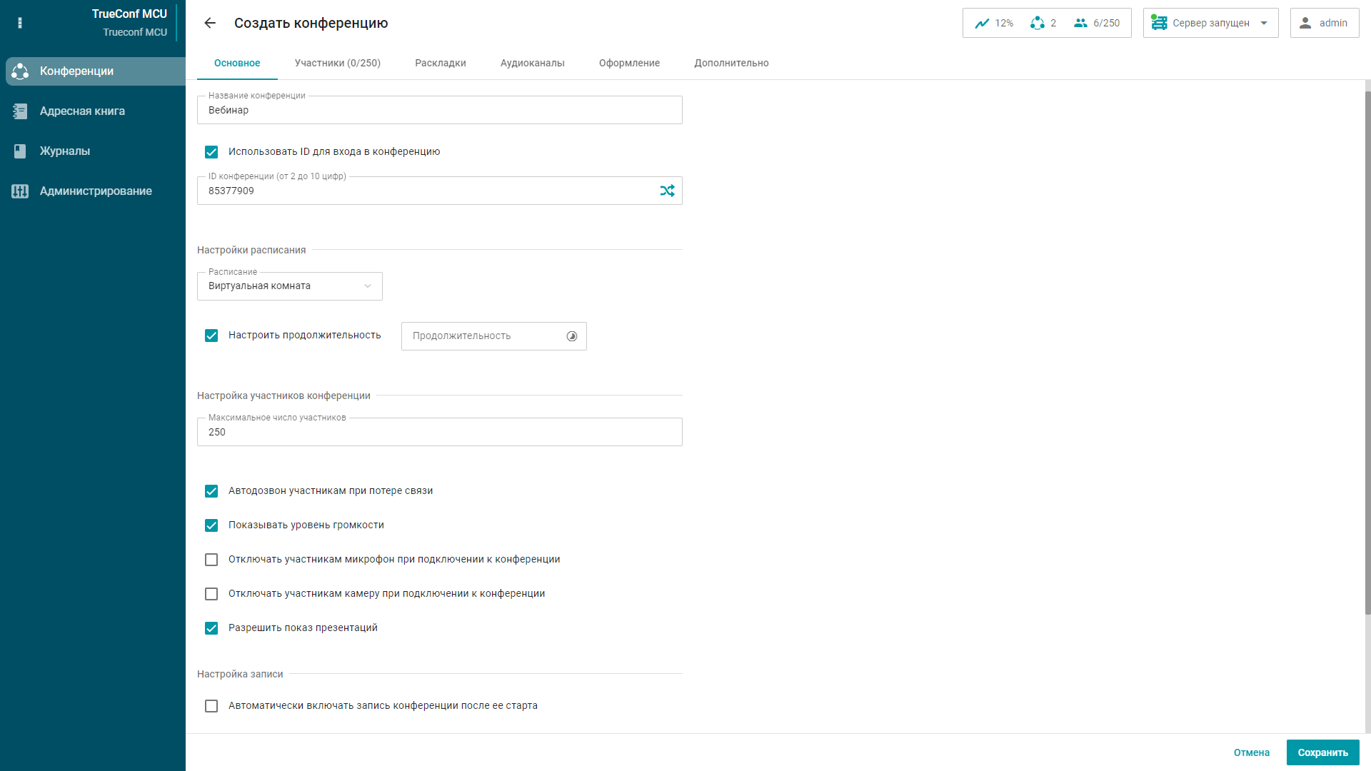Viewport: 1371px width, 771px height.
Task: Go to Администрирование in sidebar
Action: coord(96,191)
